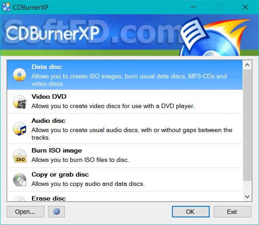Screen dimensions: 259x225
Task: Click the Audio disc music note icon
Action: (20, 129)
